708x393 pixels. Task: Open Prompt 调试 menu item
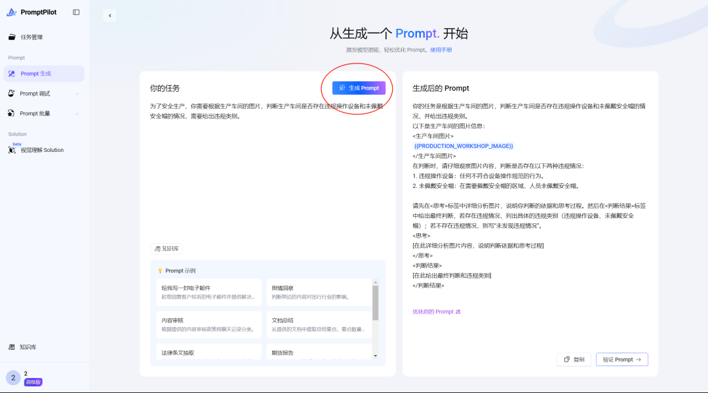coord(44,94)
